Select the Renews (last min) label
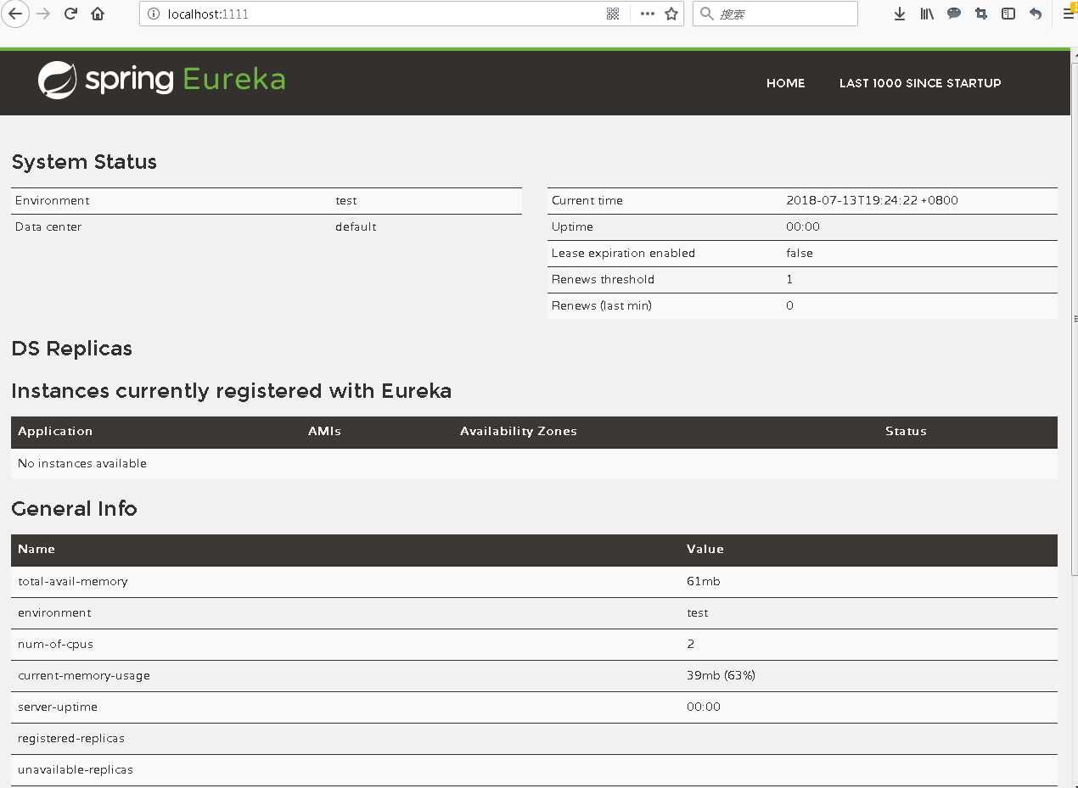Screen dimensions: 1078x788 tap(602, 306)
